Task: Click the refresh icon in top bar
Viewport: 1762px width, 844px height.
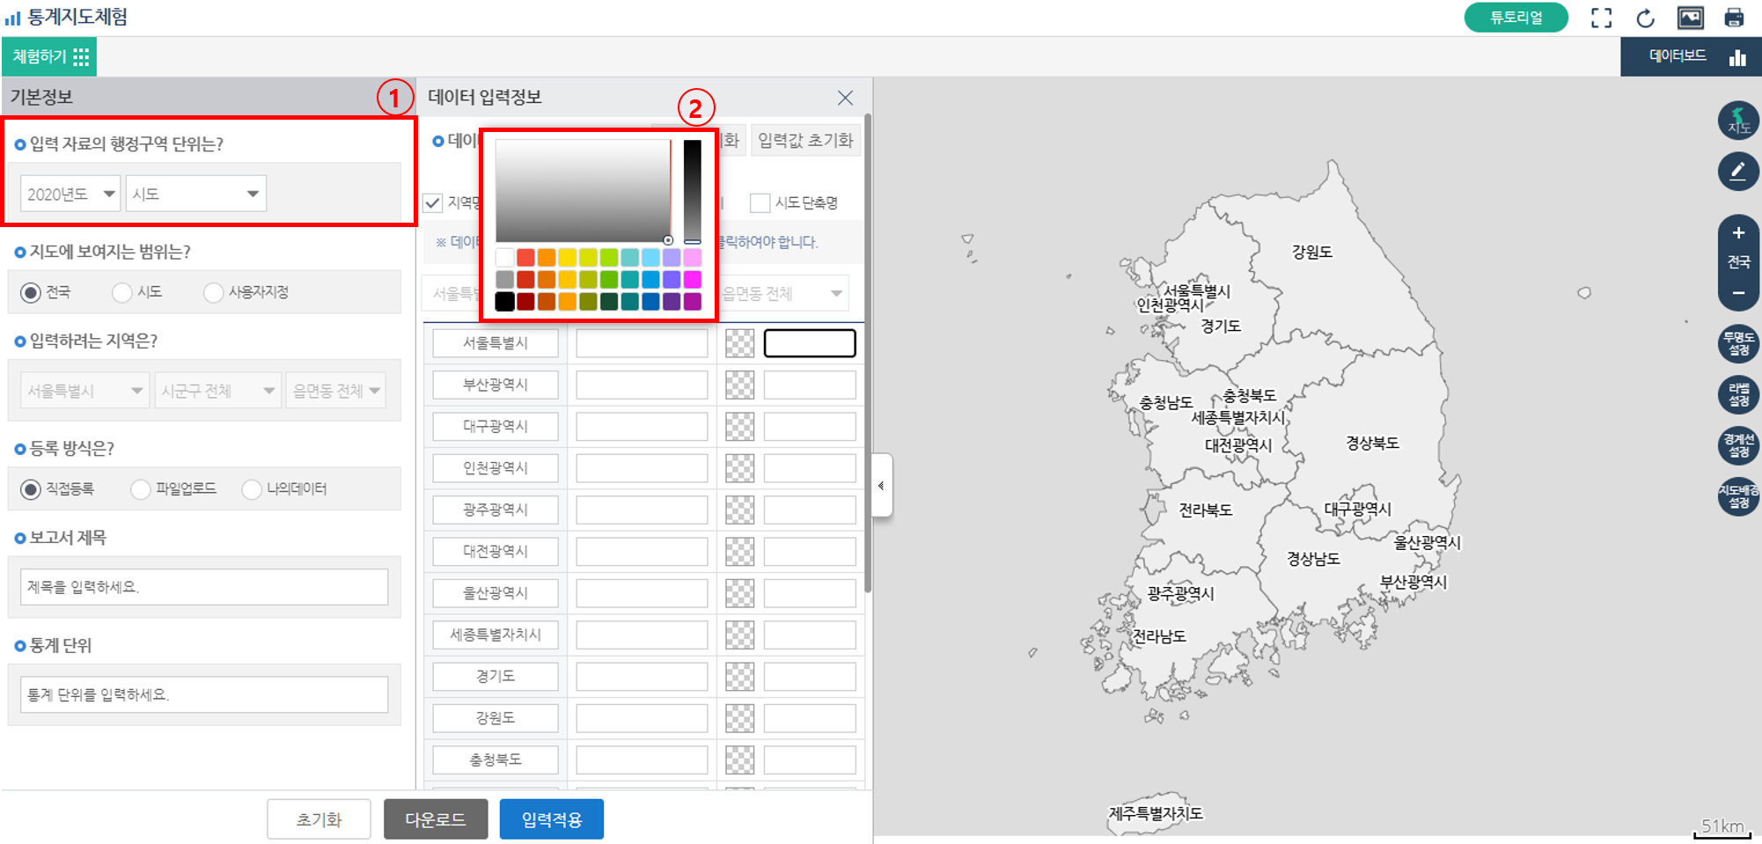Action: click(x=1645, y=18)
